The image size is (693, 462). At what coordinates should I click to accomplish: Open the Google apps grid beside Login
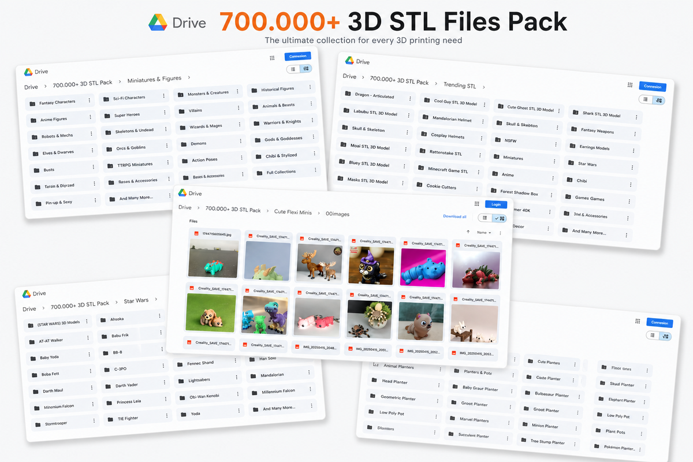tap(476, 204)
